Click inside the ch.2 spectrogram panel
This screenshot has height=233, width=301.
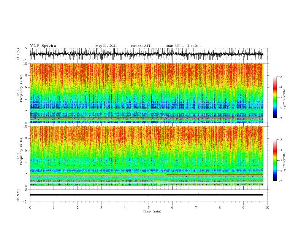tap(146, 156)
